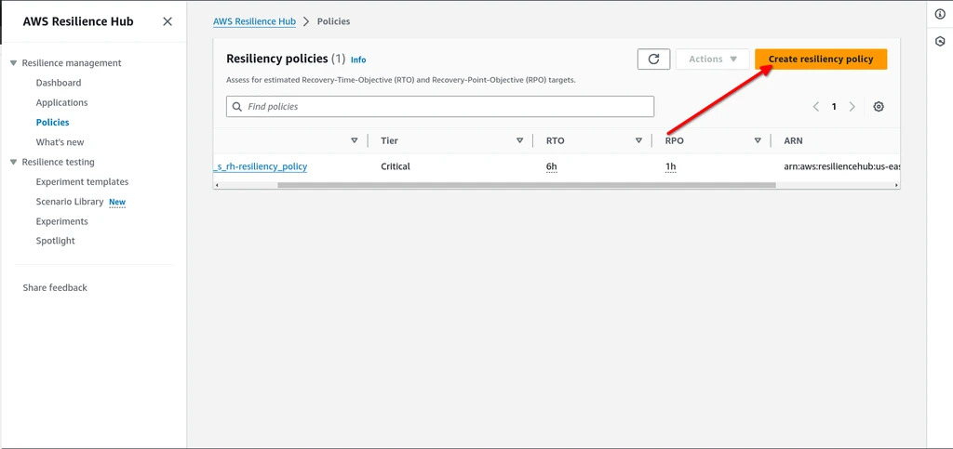Sort by the Tier column arrow

click(519, 140)
